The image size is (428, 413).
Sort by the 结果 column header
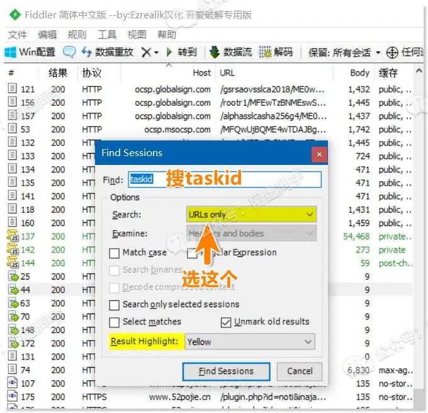pos(58,73)
